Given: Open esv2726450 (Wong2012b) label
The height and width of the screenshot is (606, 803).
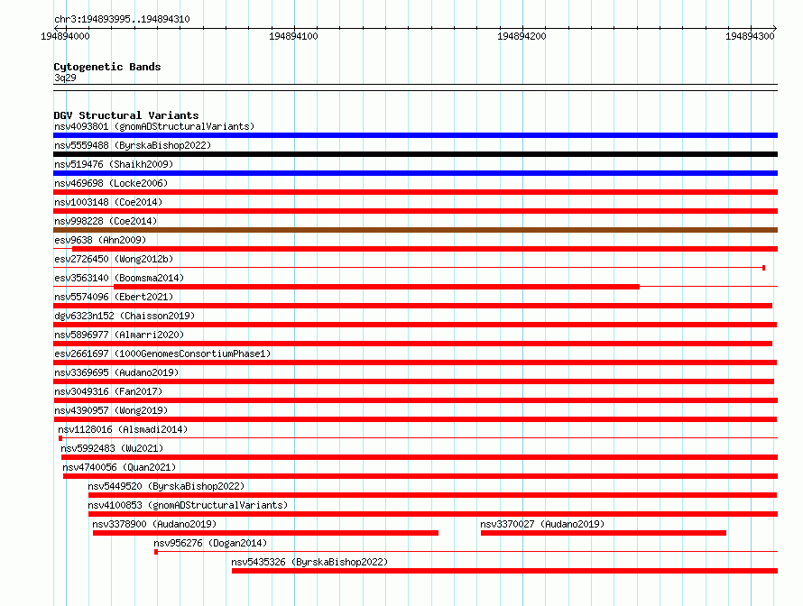Looking at the screenshot, I should [x=114, y=259].
